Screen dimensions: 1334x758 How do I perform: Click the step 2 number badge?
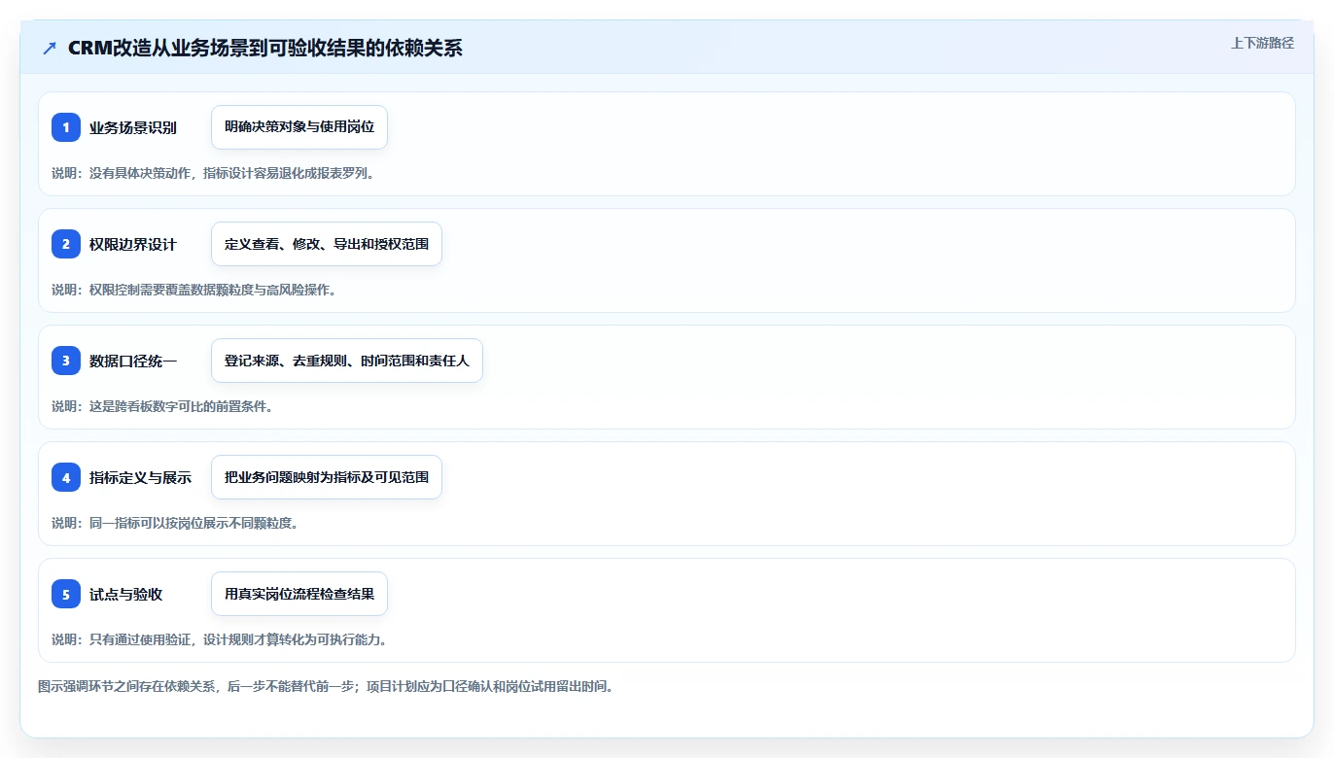click(x=66, y=244)
